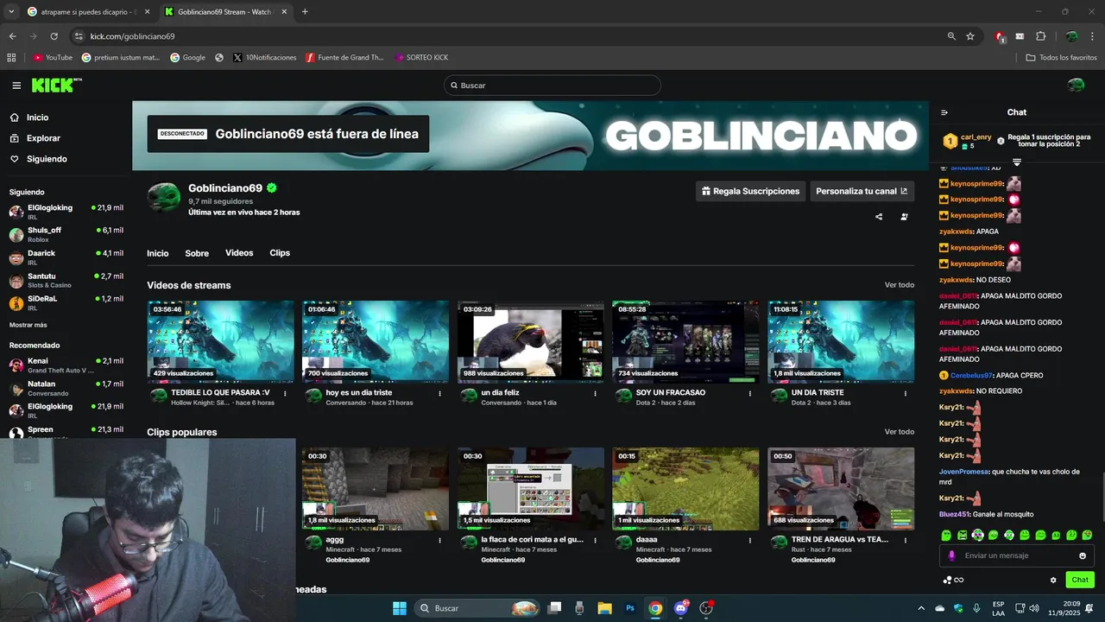Open the hamburger sidebar menu
The width and height of the screenshot is (1105, 622).
16,86
